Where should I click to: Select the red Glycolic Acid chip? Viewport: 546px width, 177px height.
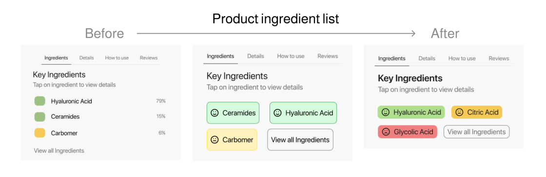[408, 132]
